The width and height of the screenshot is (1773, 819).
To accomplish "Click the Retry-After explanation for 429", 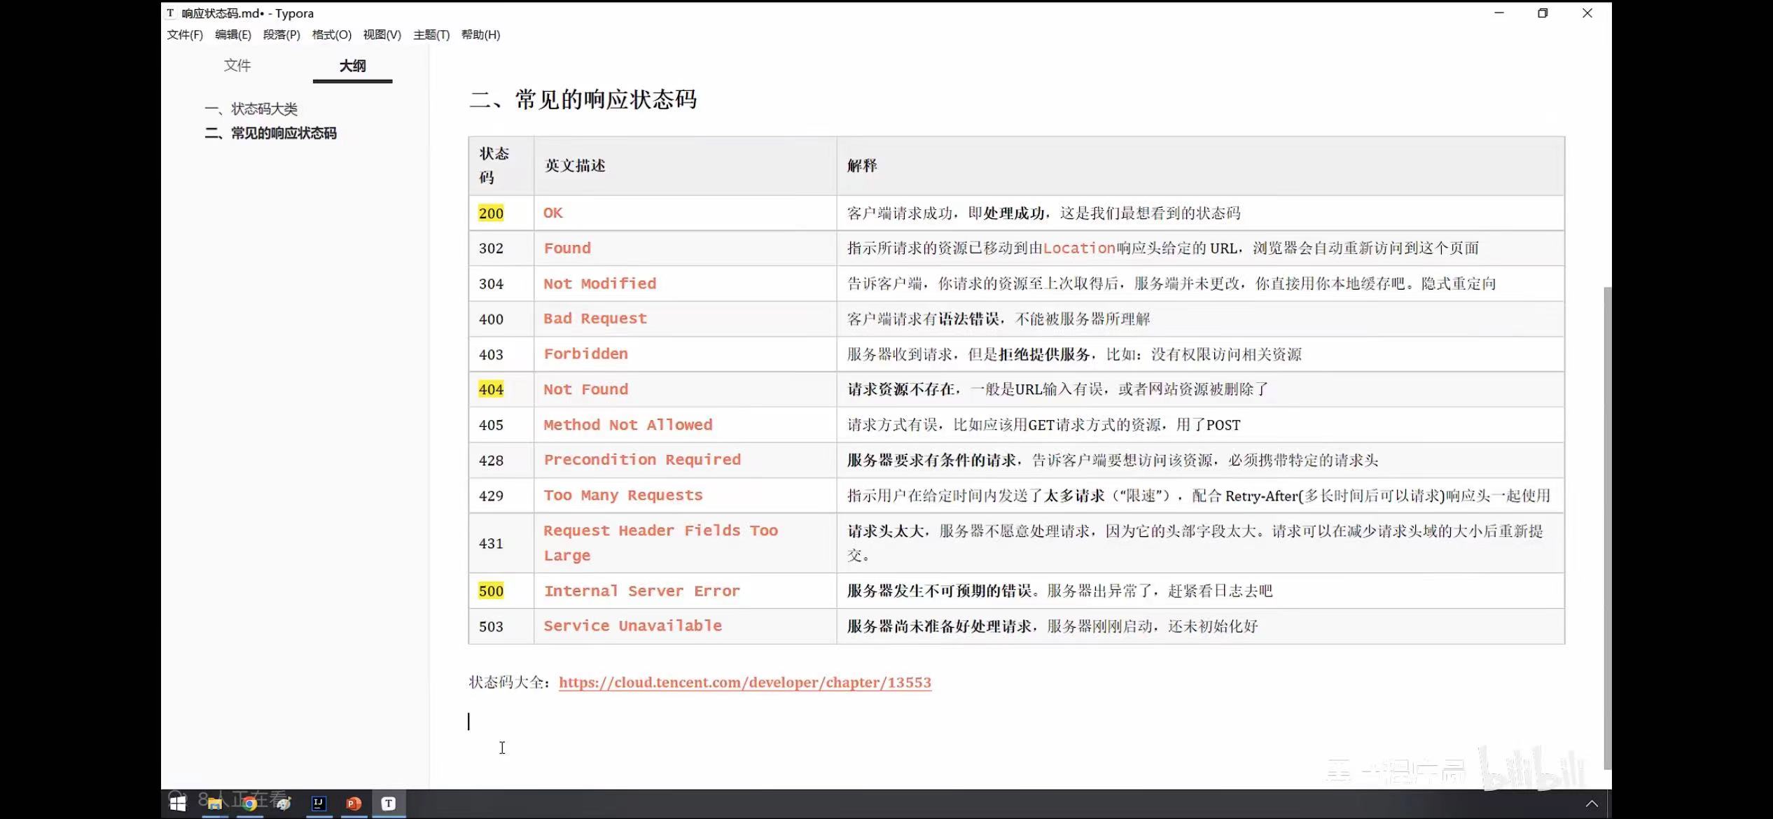I will point(1198,496).
